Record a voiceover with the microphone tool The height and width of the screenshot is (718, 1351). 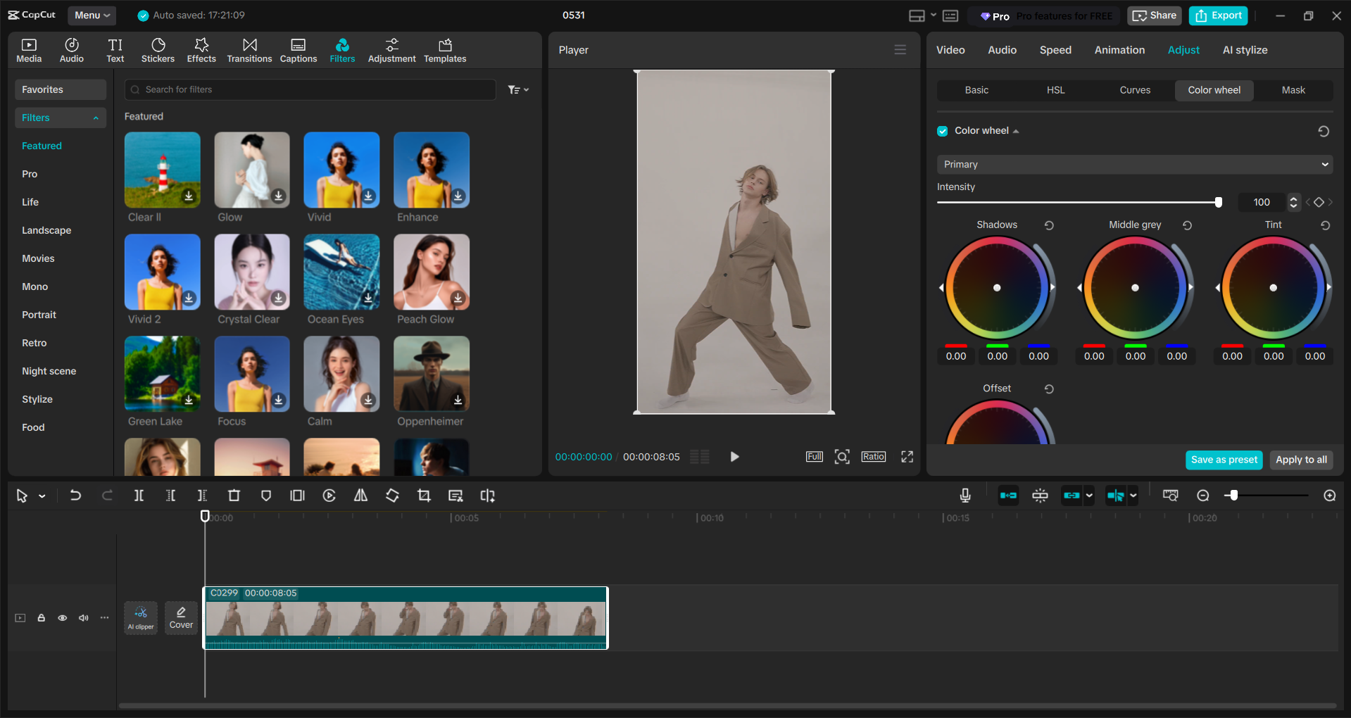pos(965,495)
